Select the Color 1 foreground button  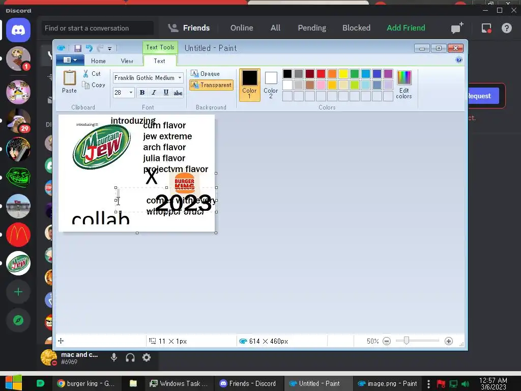249,85
